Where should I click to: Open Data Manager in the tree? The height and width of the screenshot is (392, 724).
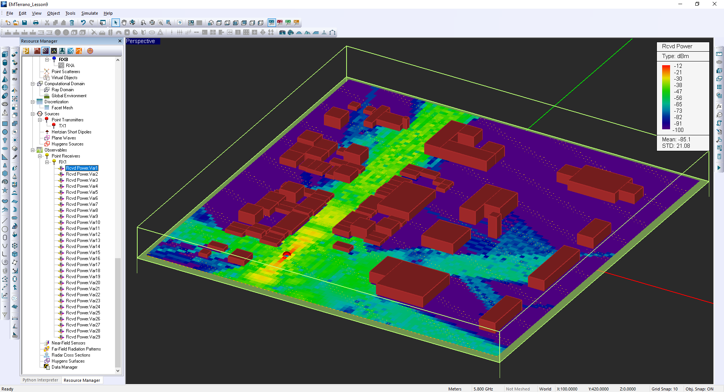pyautogui.click(x=64, y=367)
